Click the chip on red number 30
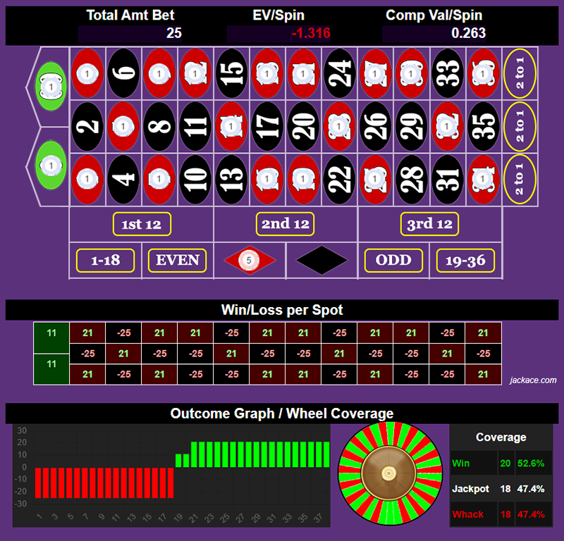Screen dimensions: 564x541 point(411,74)
